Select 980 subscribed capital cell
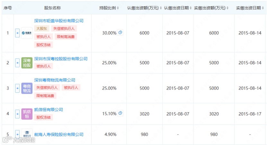The height and width of the screenshot is (145, 267). [x=144, y=134]
